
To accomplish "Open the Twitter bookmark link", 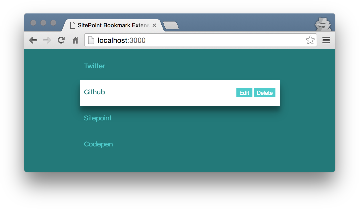I will point(95,66).
